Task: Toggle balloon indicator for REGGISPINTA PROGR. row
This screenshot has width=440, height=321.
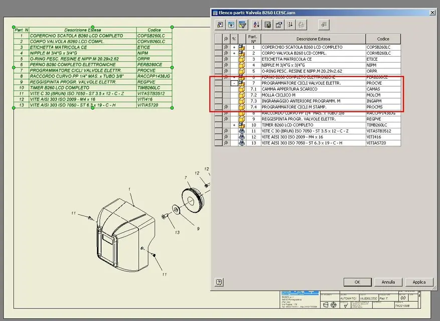Action: click(226, 119)
